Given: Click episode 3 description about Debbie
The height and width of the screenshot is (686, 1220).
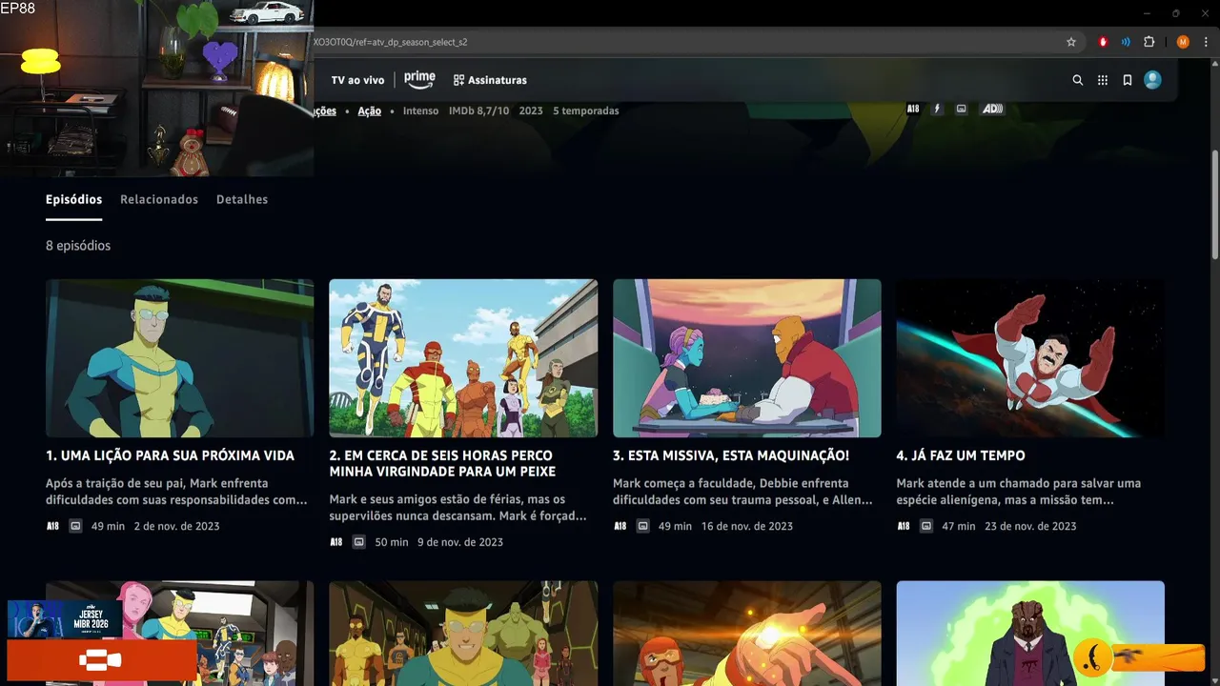Looking at the screenshot, I should (742, 492).
